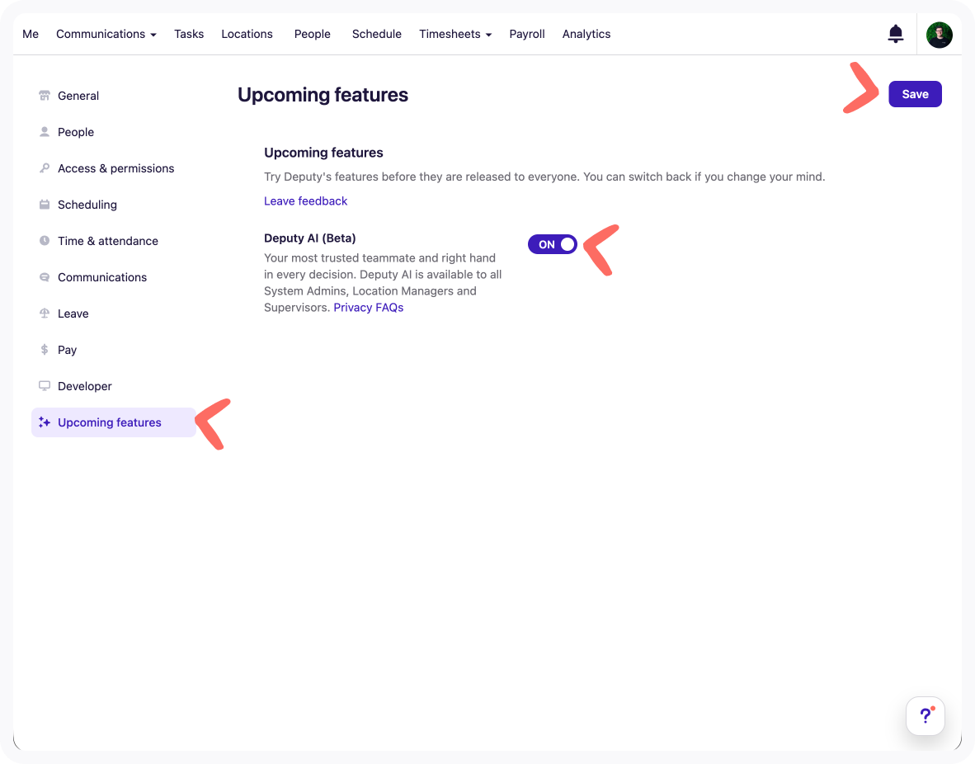Click the help question mark icon
Image resolution: width=975 pixels, height=764 pixels.
tap(925, 715)
